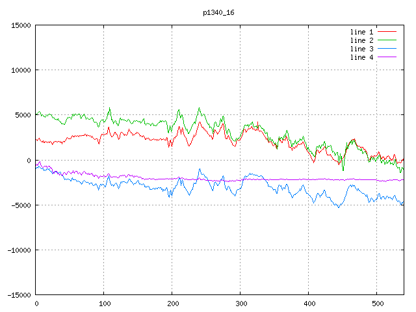The height and width of the screenshot is (312, 416).
Task: Click the 500 x-axis tick label
Action: coord(376,304)
